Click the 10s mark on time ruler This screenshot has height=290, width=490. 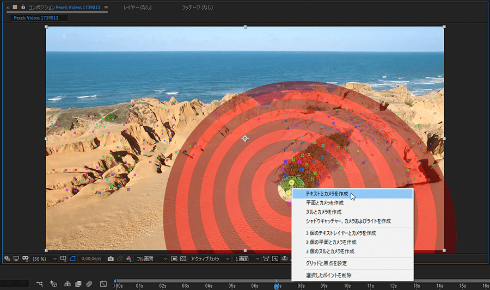pyautogui.click(x=347, y=286)
